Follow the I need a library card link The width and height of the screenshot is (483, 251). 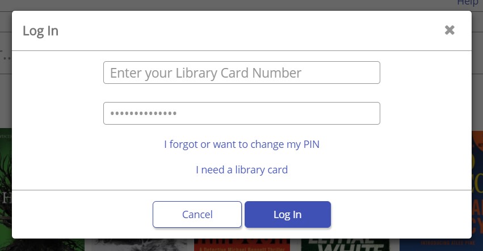click(242, 170)
